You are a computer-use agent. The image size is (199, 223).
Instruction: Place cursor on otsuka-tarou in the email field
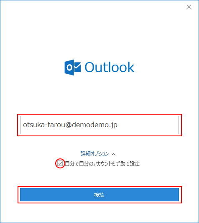[44, 125]
